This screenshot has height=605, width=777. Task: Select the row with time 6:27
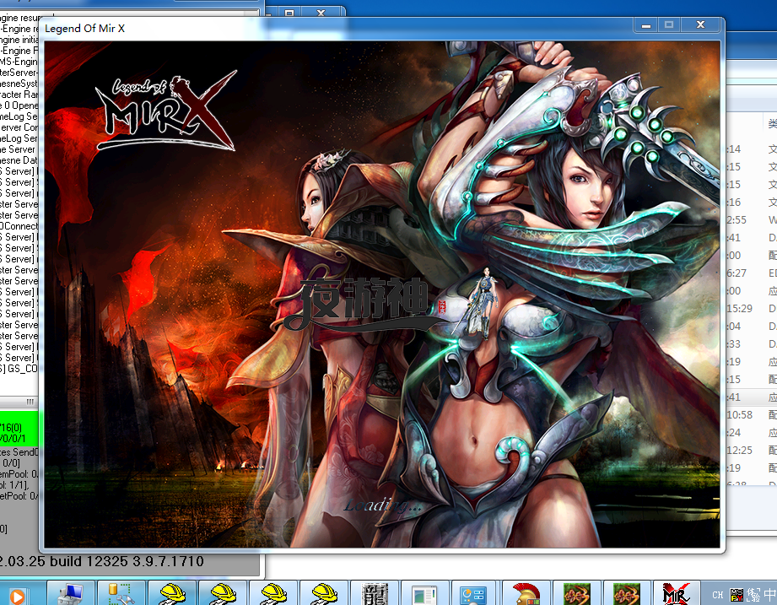[x=751, y=273]
